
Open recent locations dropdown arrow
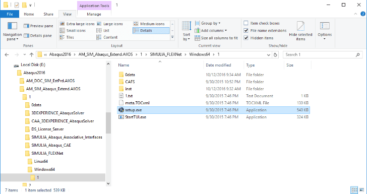coord(25,54)
